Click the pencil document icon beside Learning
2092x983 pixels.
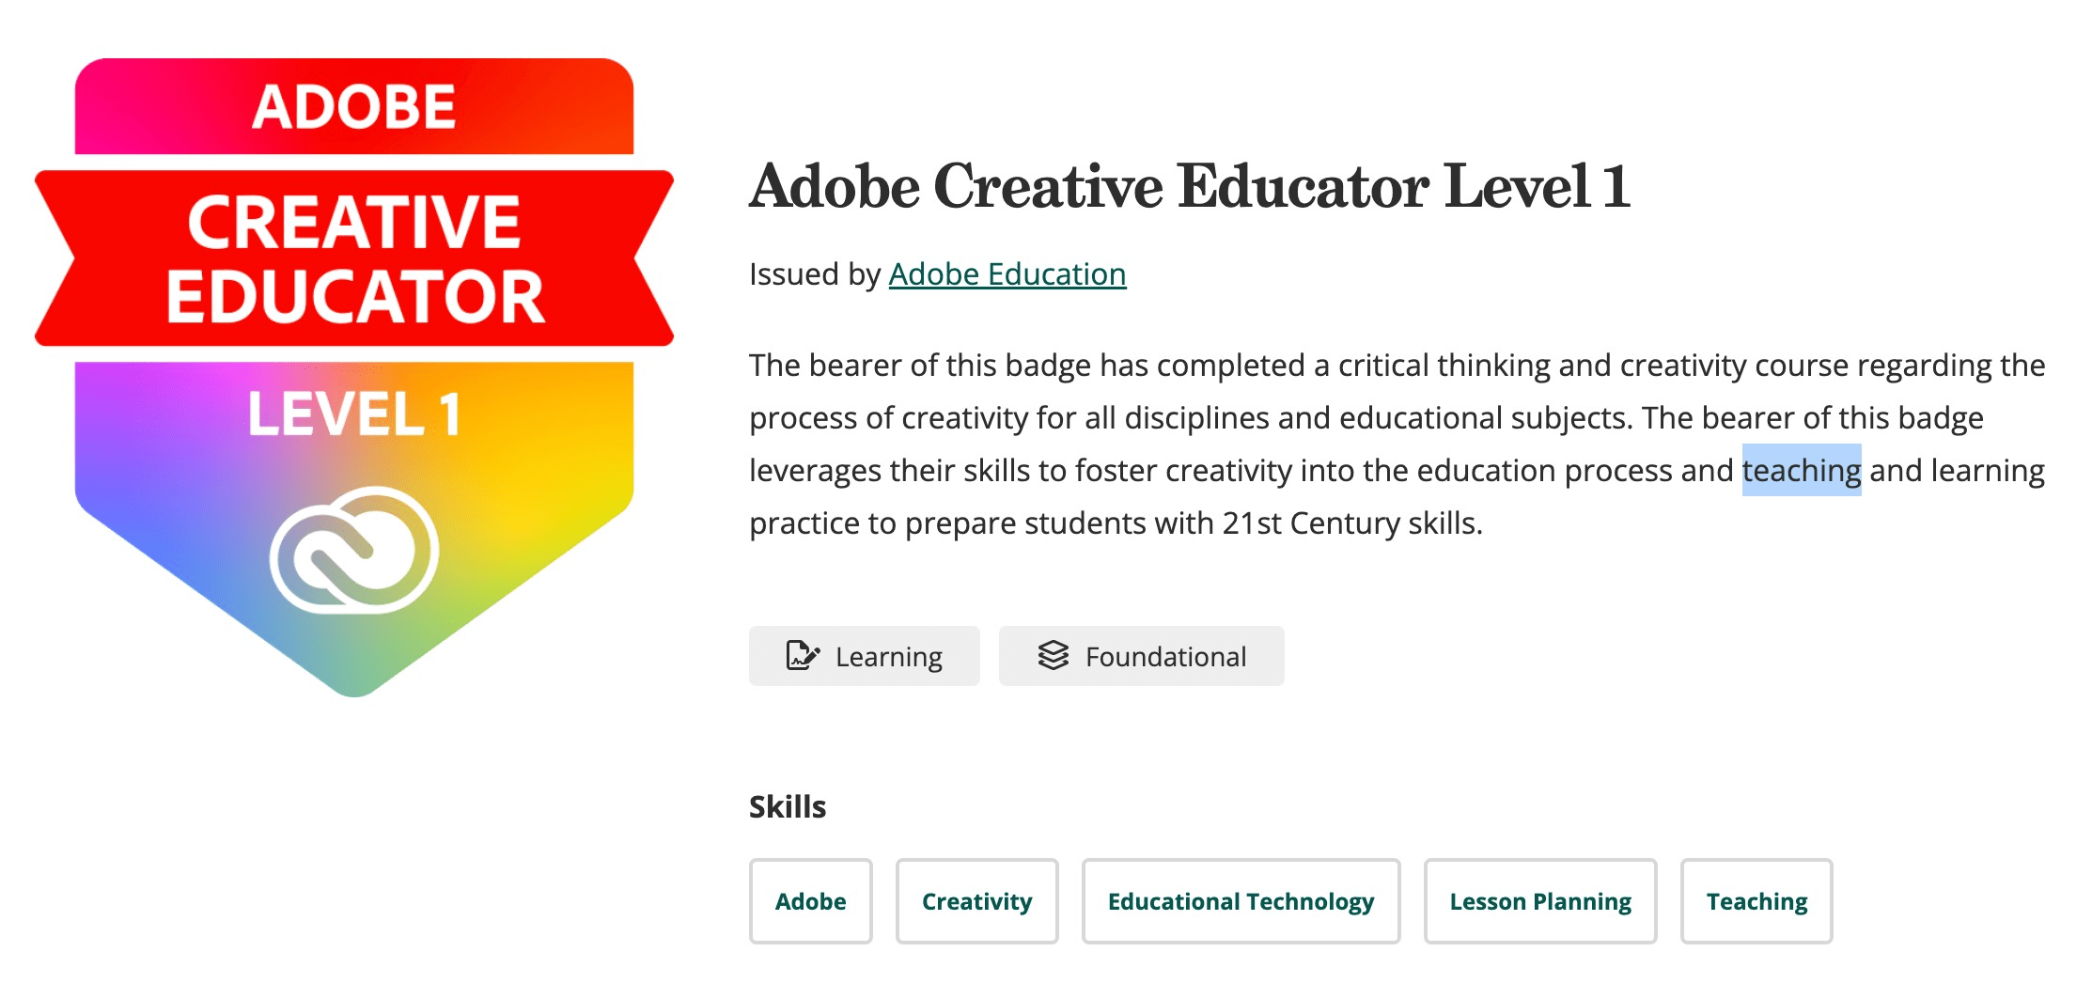[802, 655]
